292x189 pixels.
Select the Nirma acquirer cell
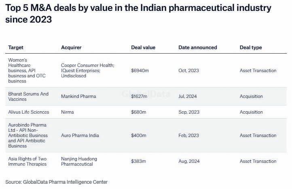[x=68, y=112]
